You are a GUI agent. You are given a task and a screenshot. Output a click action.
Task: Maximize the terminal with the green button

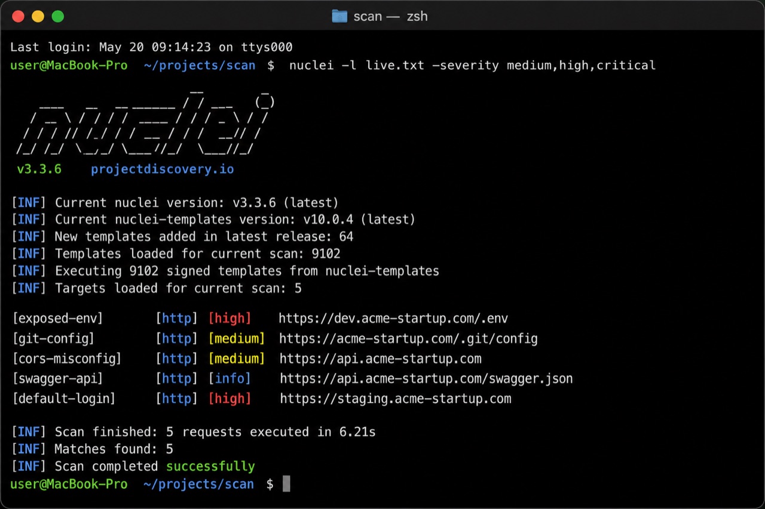57,16
